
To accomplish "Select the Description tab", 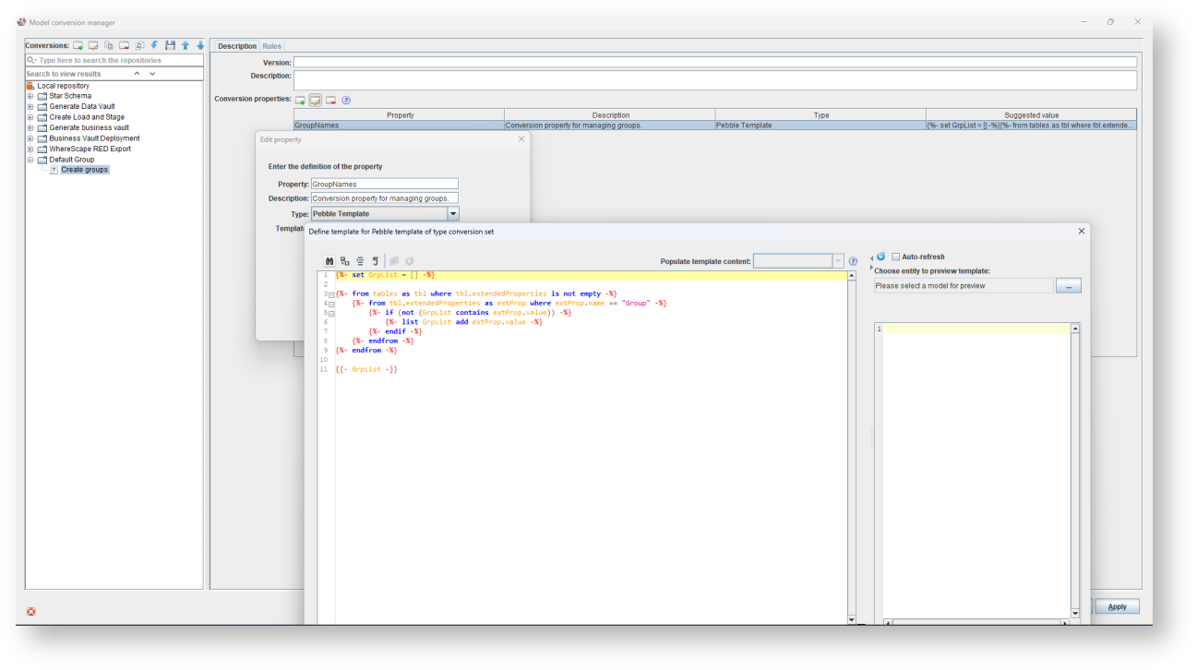I will point(236,46).
